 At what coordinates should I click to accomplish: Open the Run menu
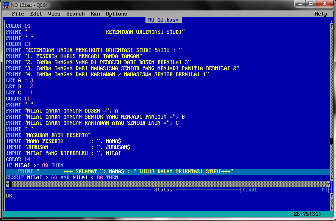pyautogui.click(x=95, y=14)
